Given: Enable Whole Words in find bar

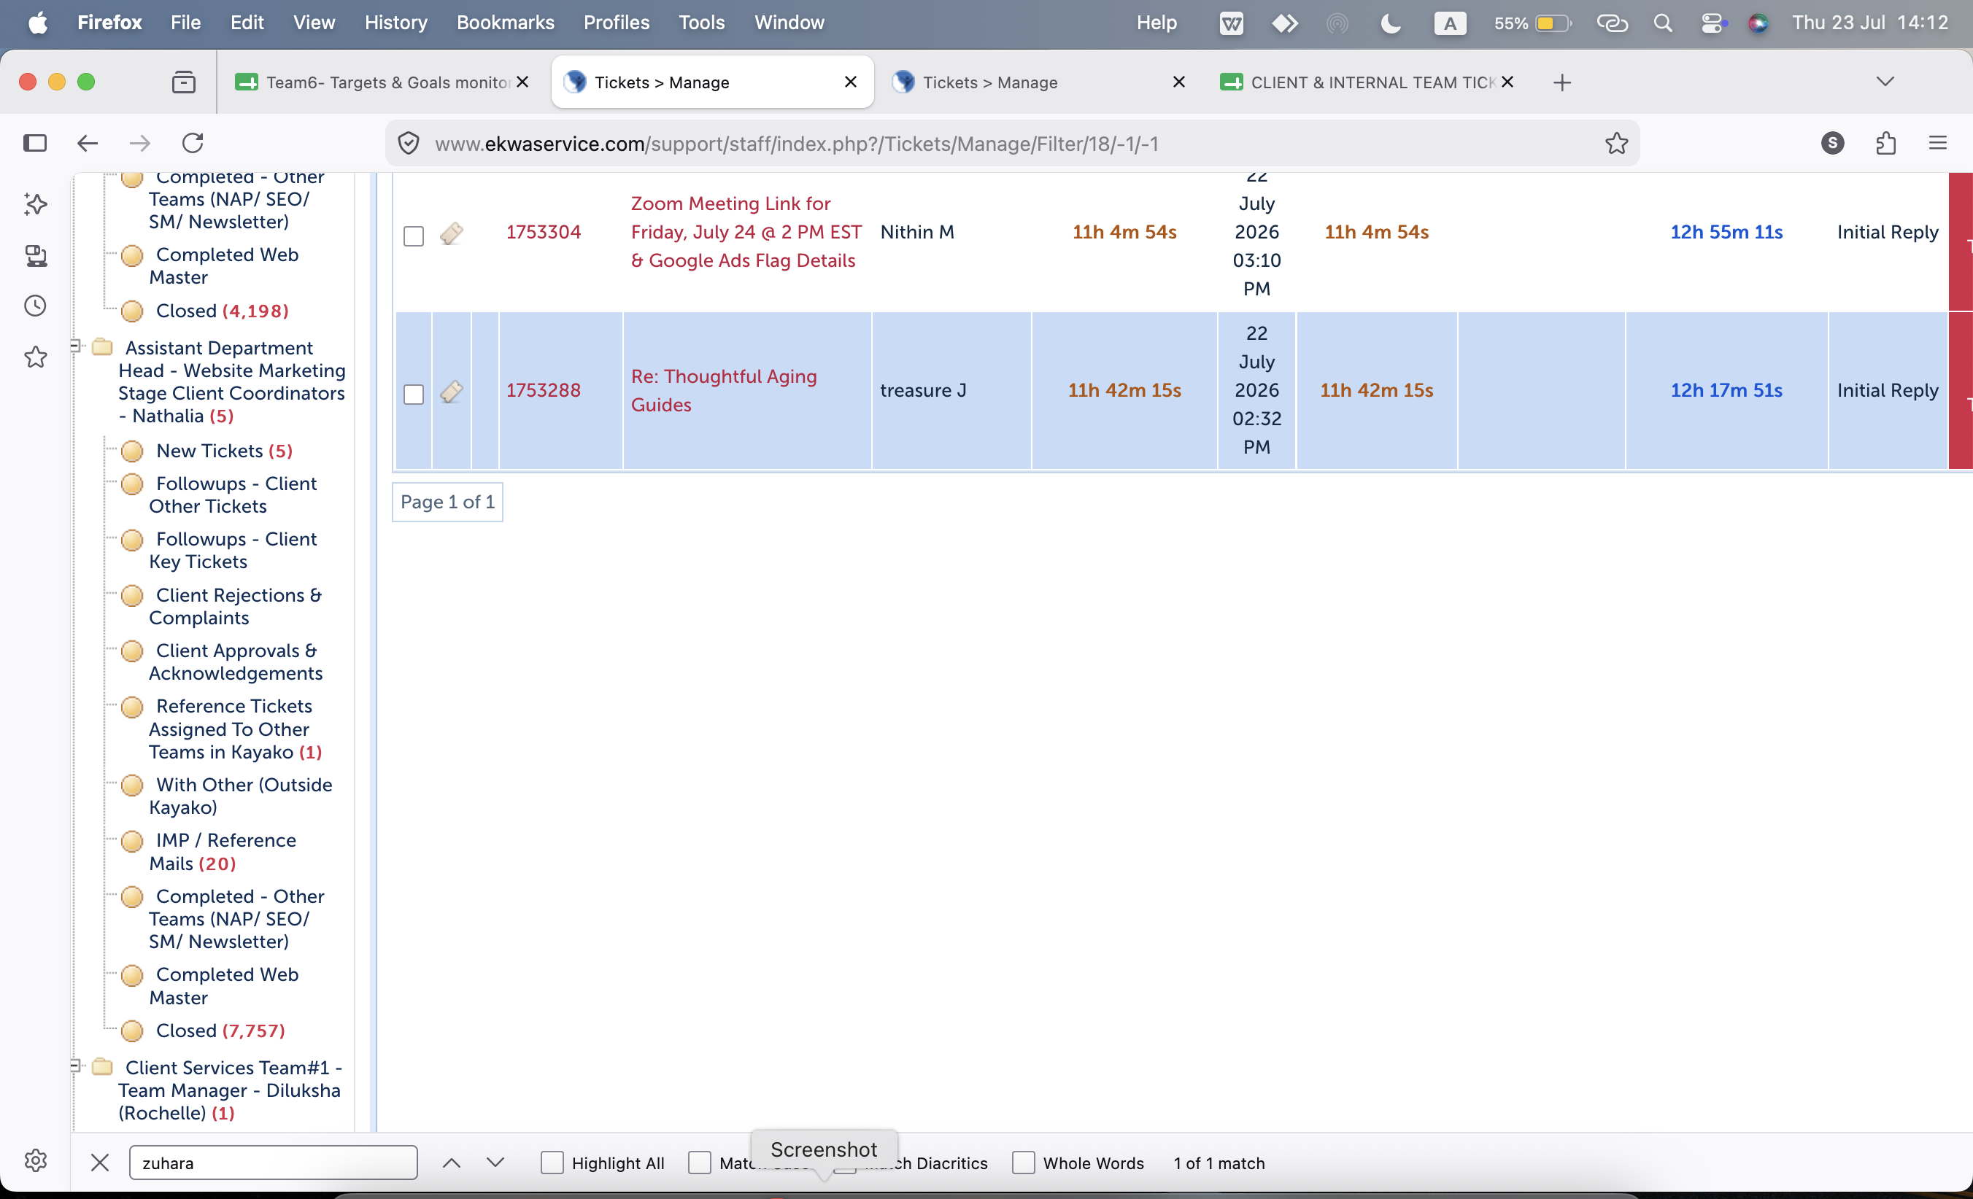Looking at the screenshot, I should pyautogui.click(x=1023, y=1163).
